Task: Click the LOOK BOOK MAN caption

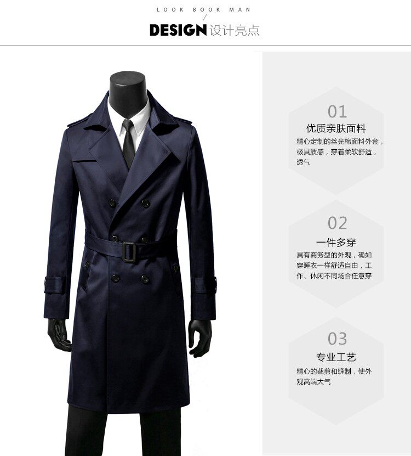Action: coord(204,9)
